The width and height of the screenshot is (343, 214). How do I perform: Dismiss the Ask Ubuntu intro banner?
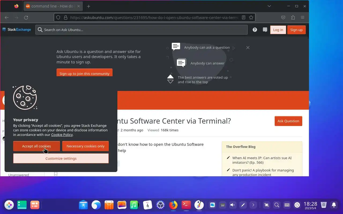coord(248,48)
